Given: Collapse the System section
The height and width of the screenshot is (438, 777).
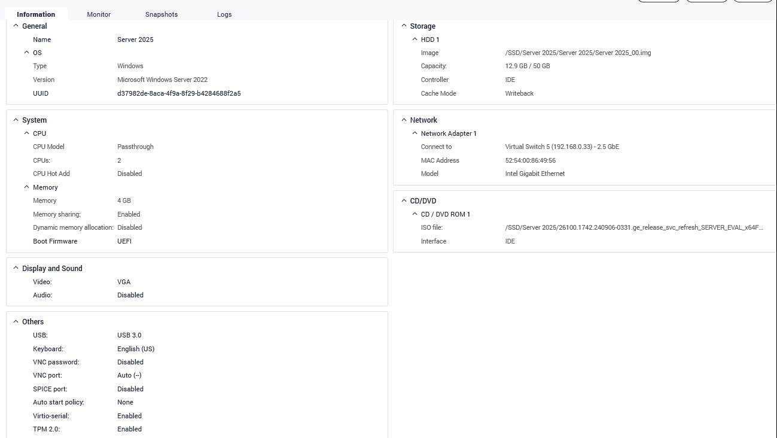Looking at the screenshot, I should point(16,120).
